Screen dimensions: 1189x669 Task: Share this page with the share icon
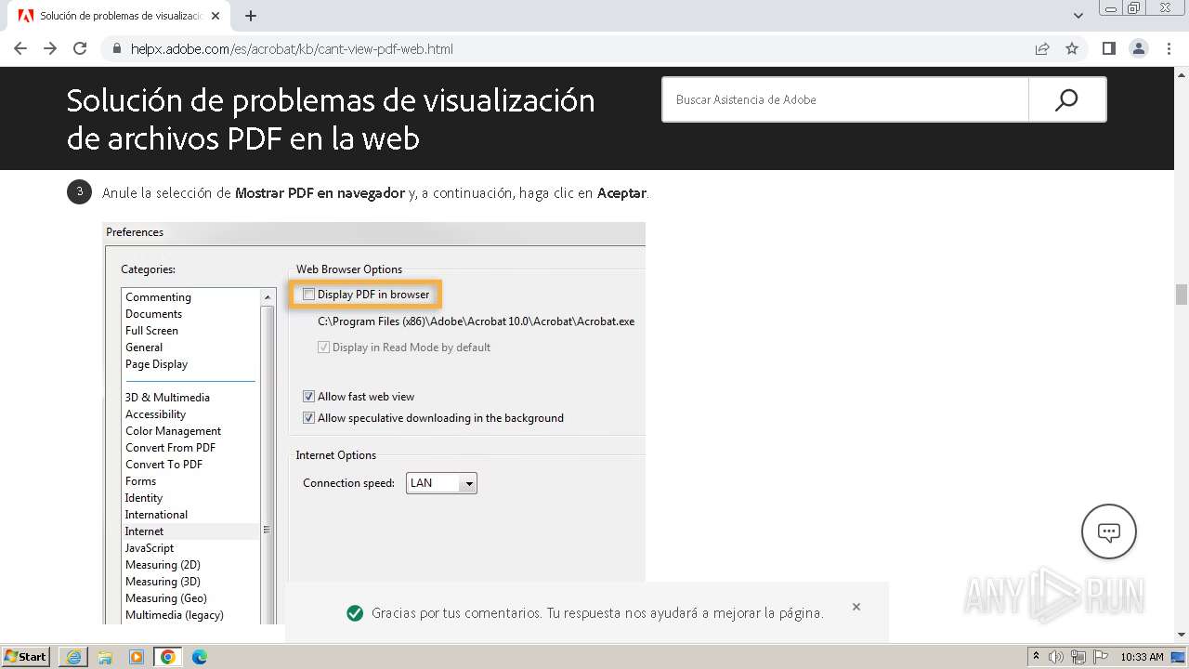tap(1042, 48)
